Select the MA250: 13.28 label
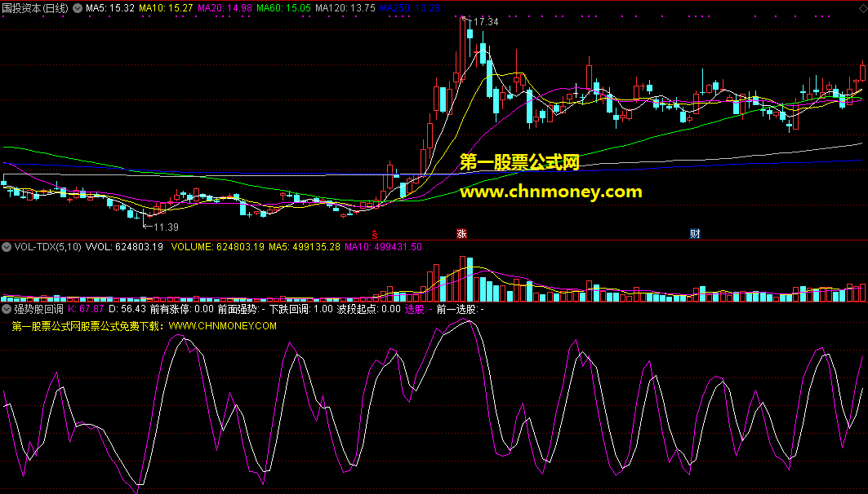The height and width of the screenshot is (494, 868). pos(410,8)
